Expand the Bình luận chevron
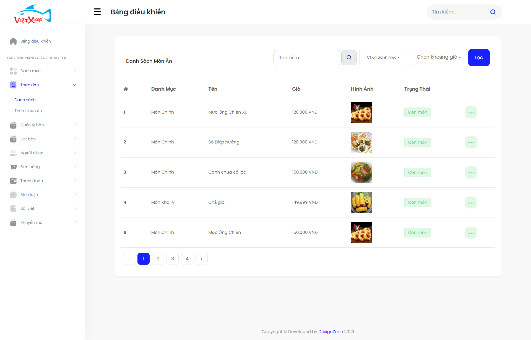 pos(75,194)
